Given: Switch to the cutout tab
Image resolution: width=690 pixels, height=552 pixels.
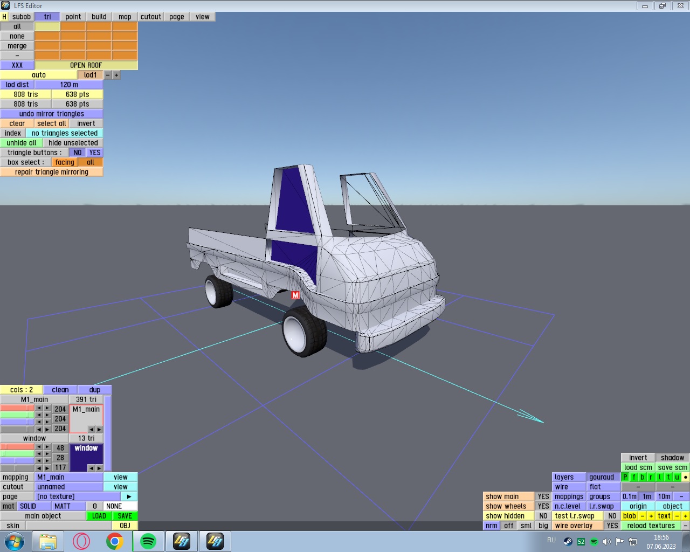Looking at the screenshot, I should pos(151,17).
